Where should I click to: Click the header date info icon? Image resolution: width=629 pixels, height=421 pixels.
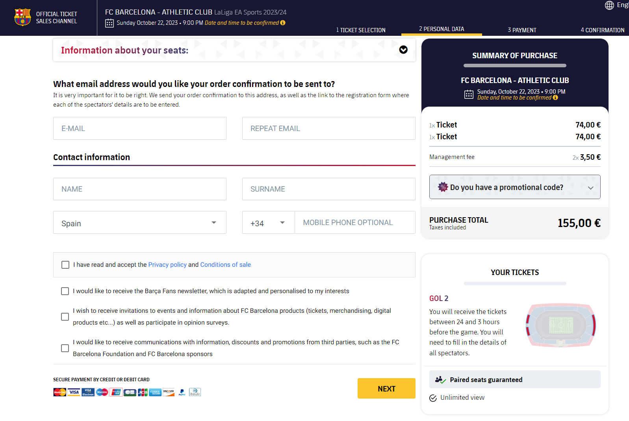coord(283,23)
